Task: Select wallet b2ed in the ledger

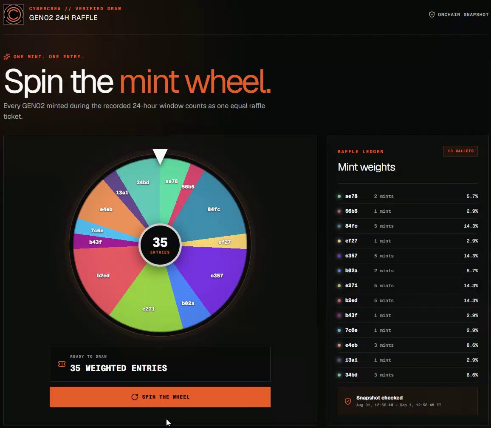Action: pos(408,300)
